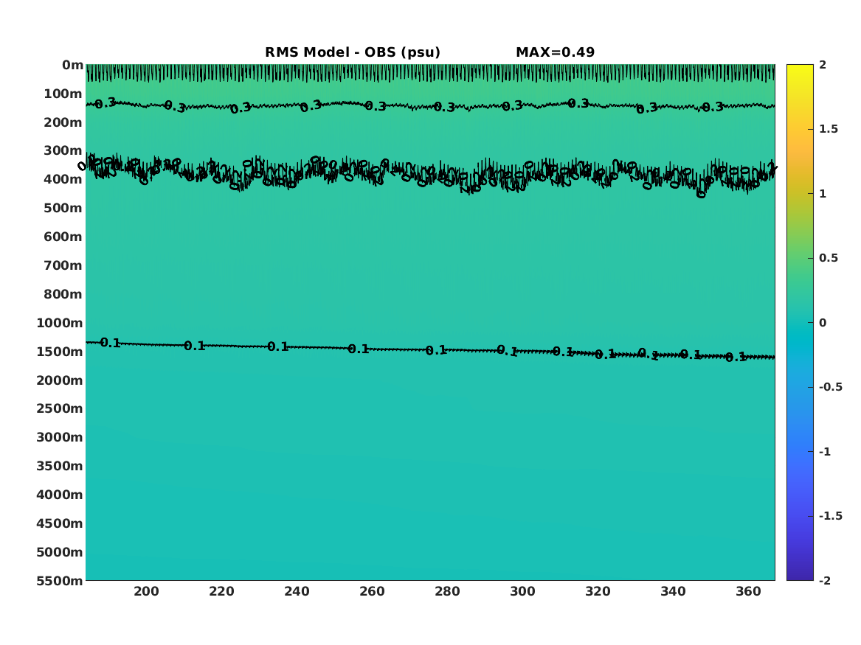
Task: Click the '1000m' depth tick label
Action: click(60, 323)
